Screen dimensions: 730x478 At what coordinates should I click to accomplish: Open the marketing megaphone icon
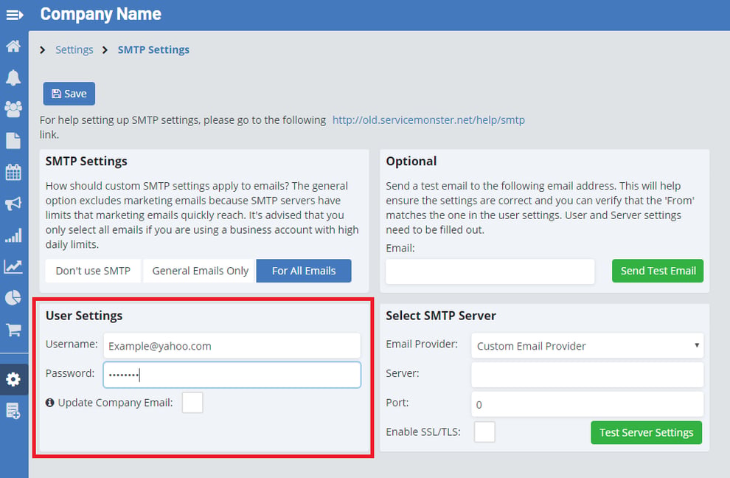pos(13,204)
